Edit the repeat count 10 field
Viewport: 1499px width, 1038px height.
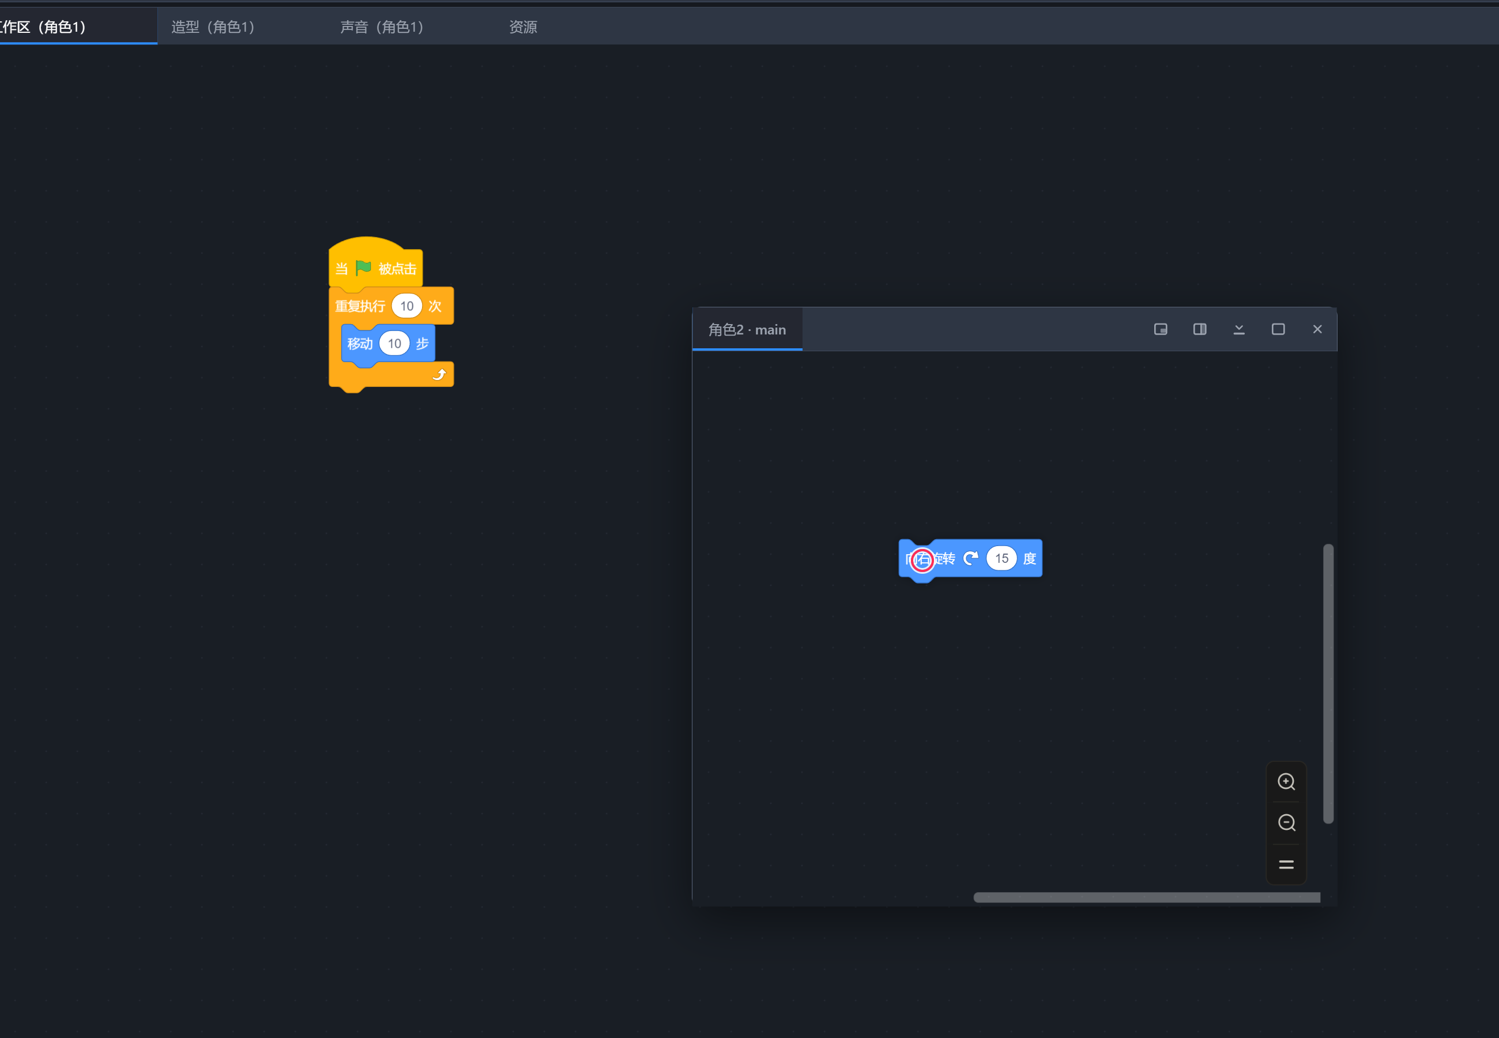(x=407, y=306)
